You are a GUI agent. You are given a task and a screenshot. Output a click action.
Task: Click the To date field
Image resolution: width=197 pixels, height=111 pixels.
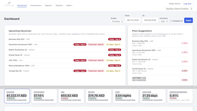pyautogui.click(x=150, y=20)
